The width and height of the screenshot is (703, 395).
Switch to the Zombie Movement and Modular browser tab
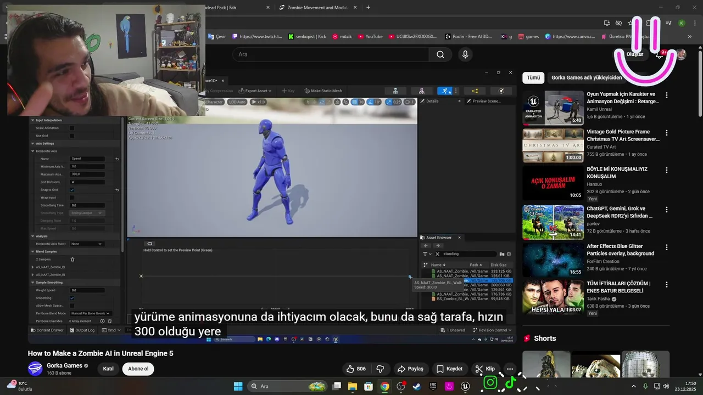[x=318, y=8]
